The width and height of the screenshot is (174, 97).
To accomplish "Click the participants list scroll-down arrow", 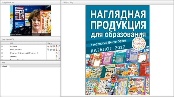I will [59, 59].
